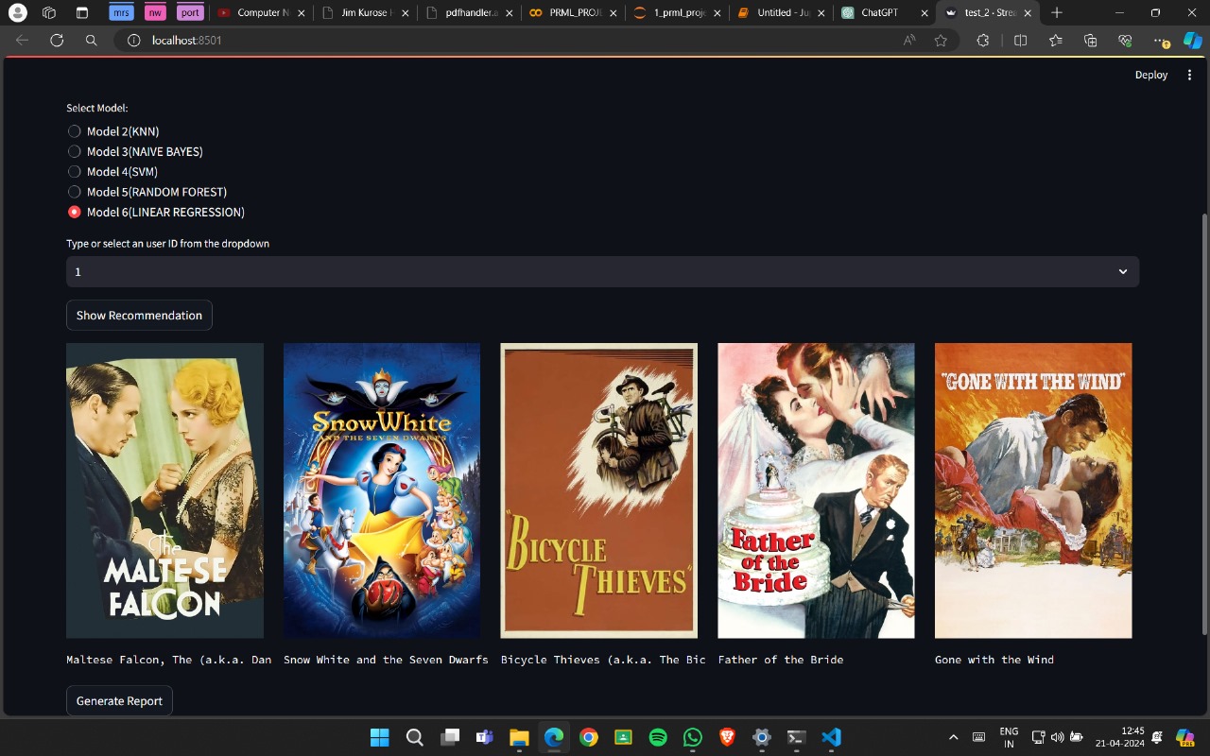The width and height of the screenshot is (1210, 756).
Task: Click the Gone with the Wind poster
Action: [1033, 490]
